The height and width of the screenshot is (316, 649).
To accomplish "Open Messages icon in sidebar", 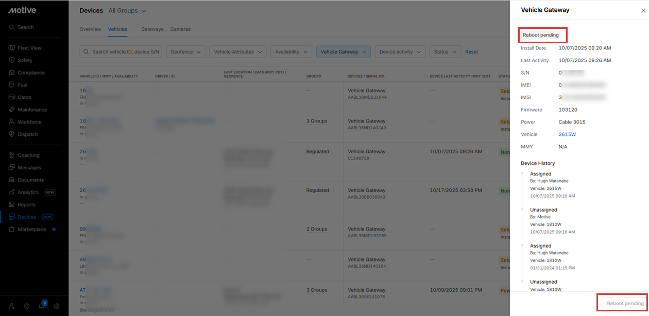I will pyautogui.click(x=12, y=167).
